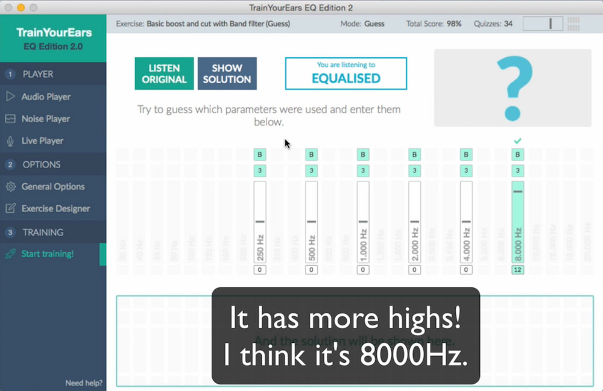Click the green checkmark above 8.000 Hz
The image size is (603, 391).
517,140
